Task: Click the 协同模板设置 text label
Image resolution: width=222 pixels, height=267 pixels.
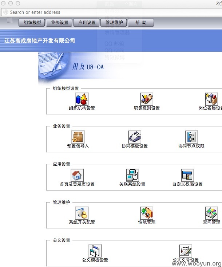Action: click(135, 146)
